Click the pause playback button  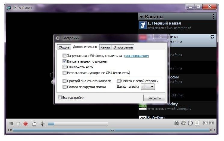[x=11, y=124]
